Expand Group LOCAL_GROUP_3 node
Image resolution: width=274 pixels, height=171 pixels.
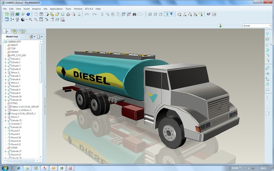pyautogui.click(x=5, y=114)
